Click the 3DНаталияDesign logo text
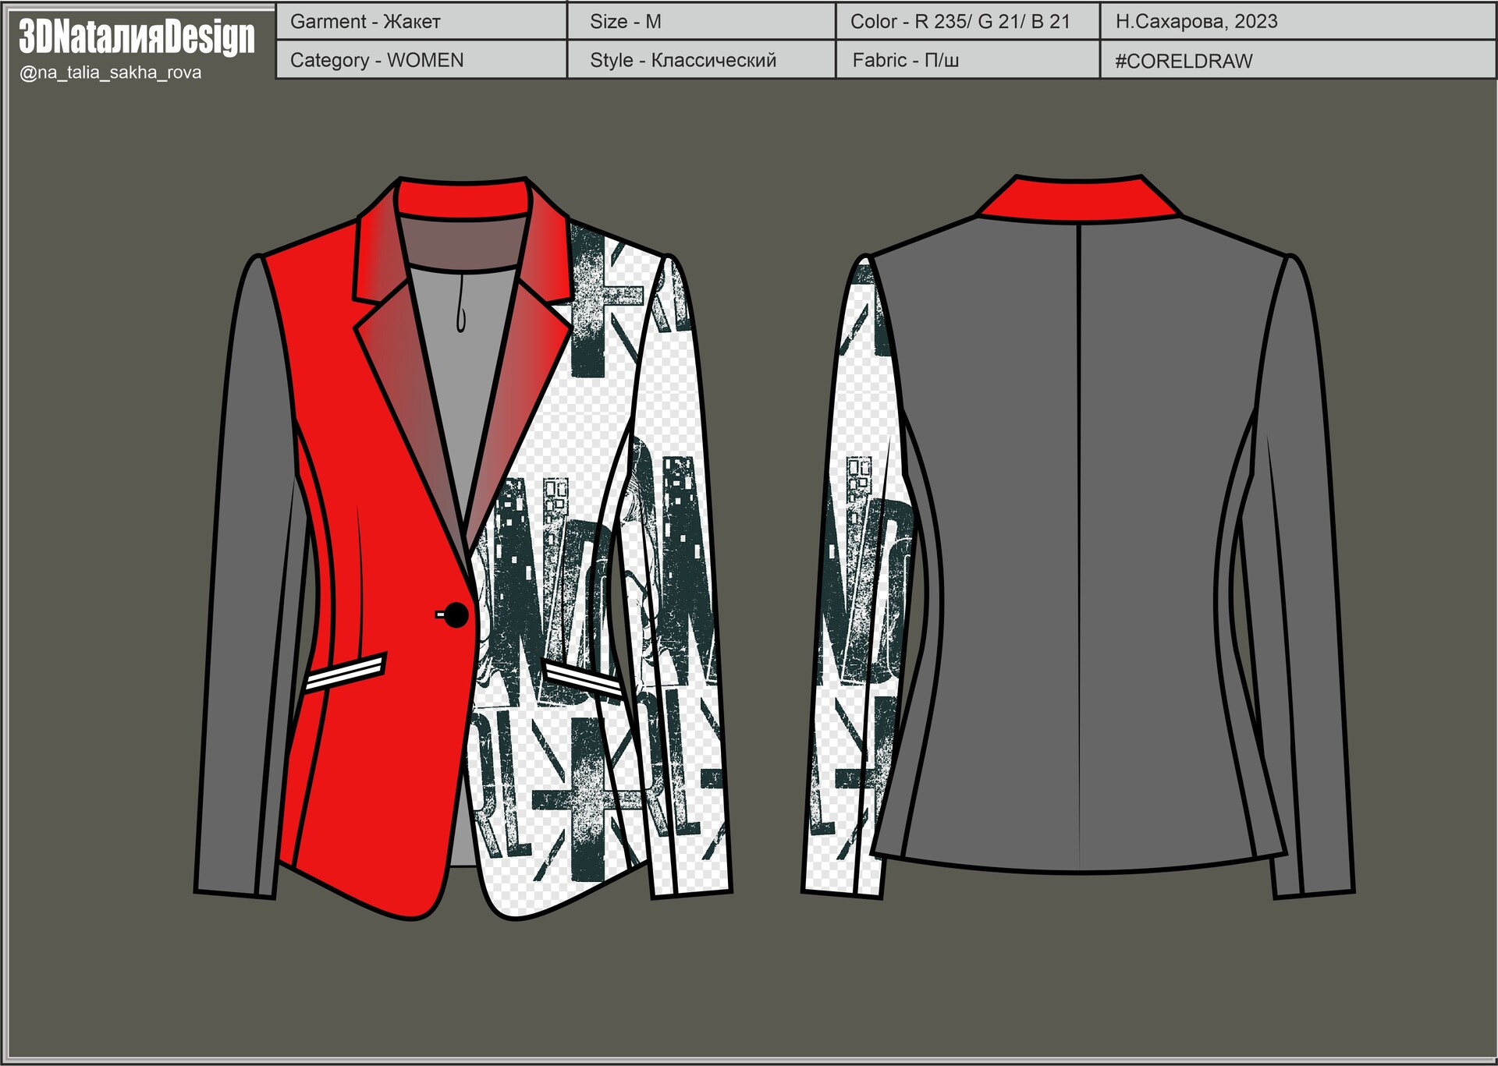This screenshot has height=1066, width=1498. pyautogui.click(x=137, y=37)
